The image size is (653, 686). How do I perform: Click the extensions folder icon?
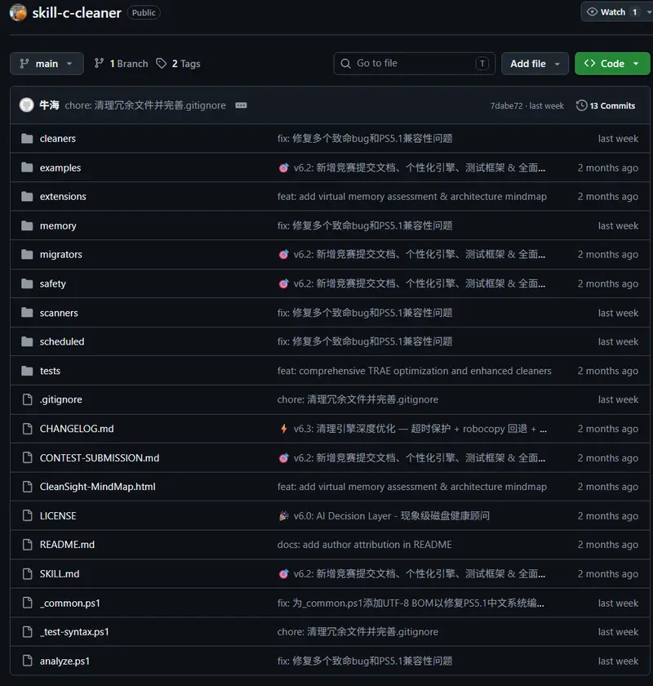27,197
